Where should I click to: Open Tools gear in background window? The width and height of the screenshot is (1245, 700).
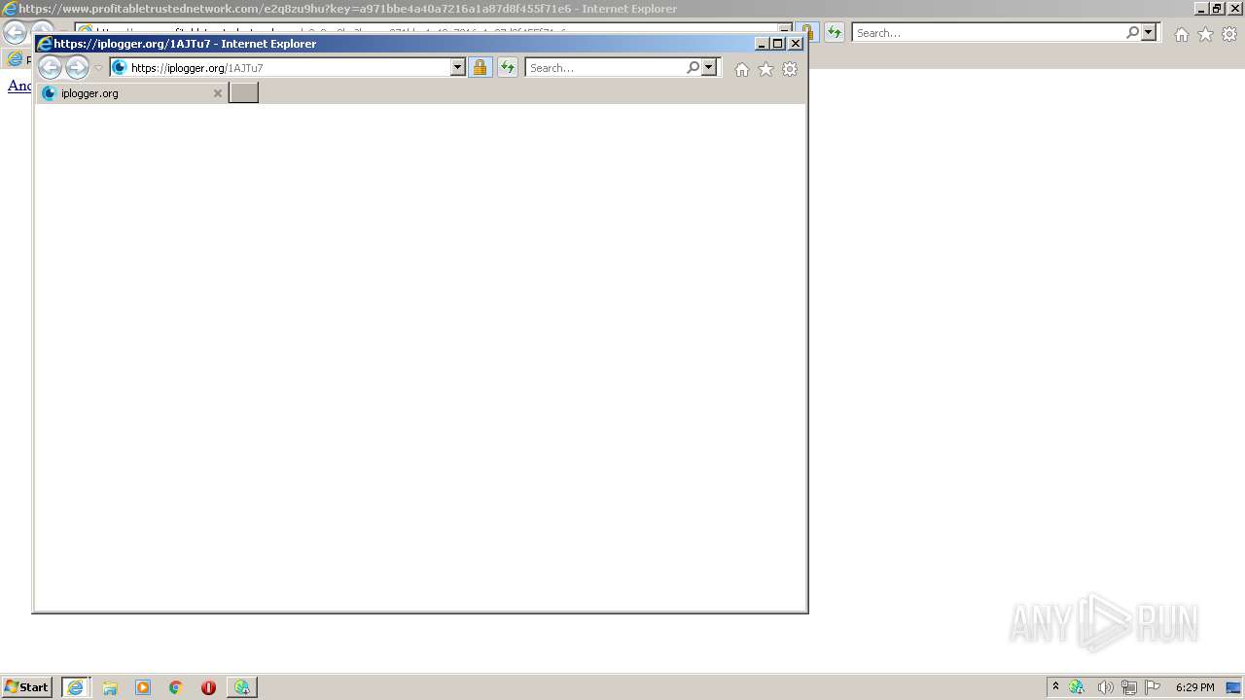[x=1229, y=34]
